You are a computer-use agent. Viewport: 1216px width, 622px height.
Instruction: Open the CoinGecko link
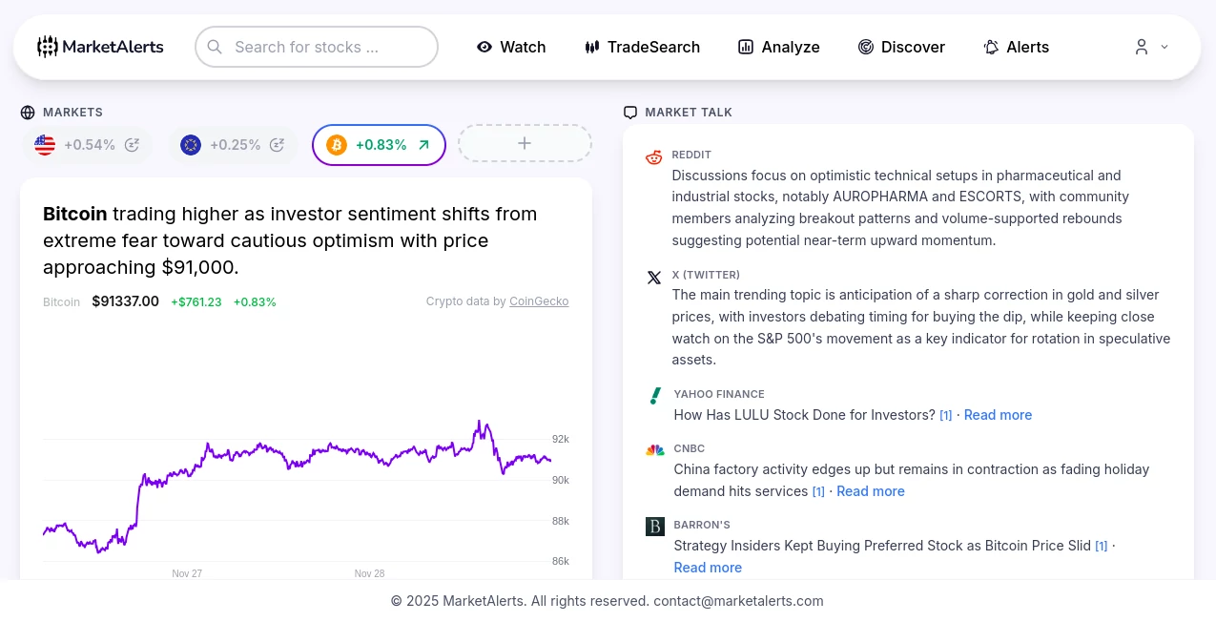click(539, 301)
